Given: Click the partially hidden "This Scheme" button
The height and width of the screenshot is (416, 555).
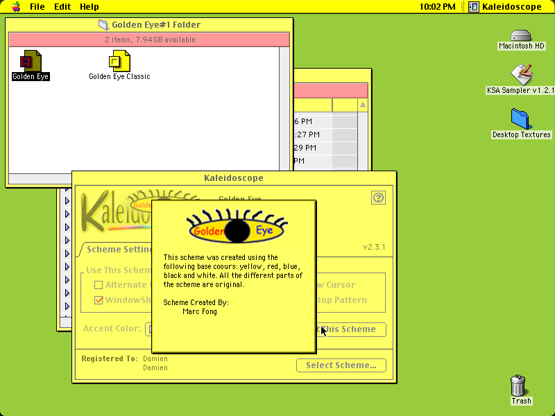Looking at the screenshot, I should click(351, 329).
